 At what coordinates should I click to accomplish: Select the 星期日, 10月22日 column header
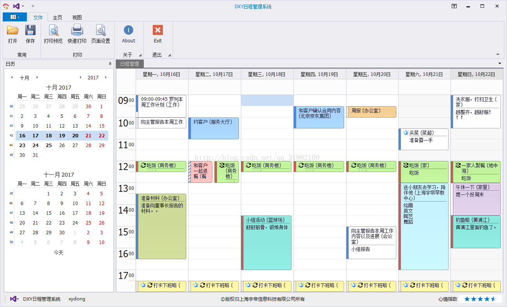tap(477, 74)
